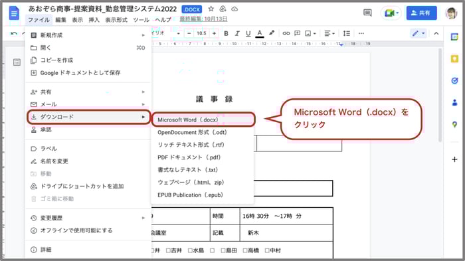Viewport: 465px width, 261px height.
Task: Open the comment history icon
Action: click(x=367, y=13)
